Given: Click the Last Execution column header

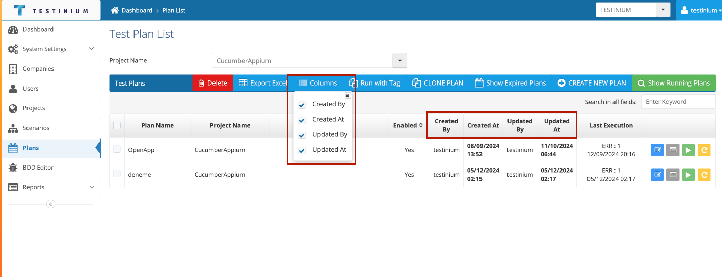Looking at the screenshot, I should click(611, 125).
